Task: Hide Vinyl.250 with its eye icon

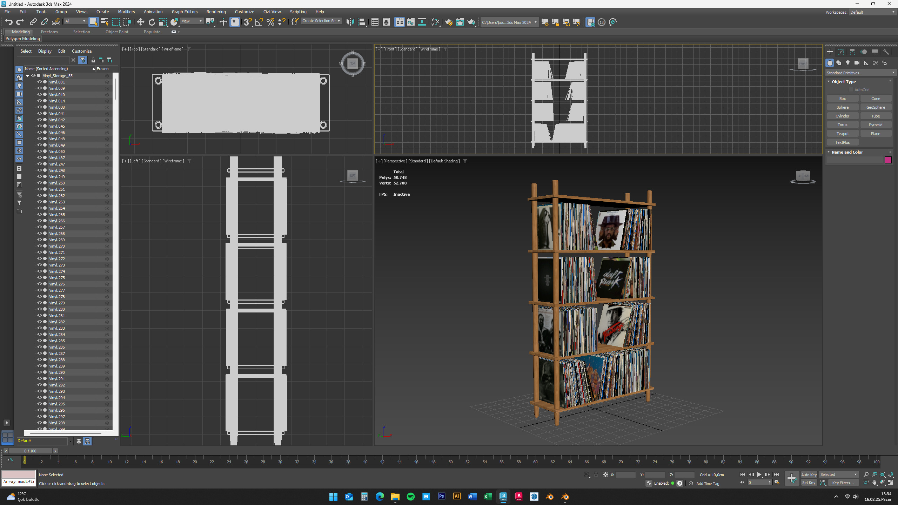Action: click(x=40, y=183)
